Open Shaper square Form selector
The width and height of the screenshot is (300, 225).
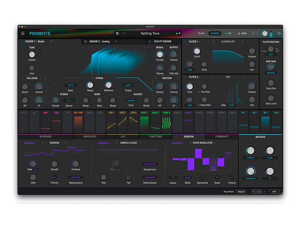(131, 100)
